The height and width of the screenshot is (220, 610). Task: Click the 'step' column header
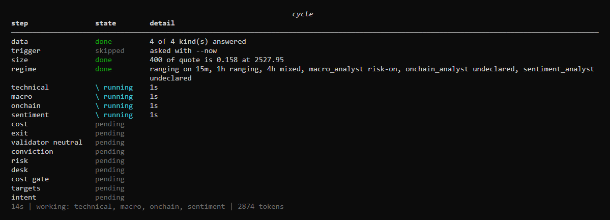point(19,23)
